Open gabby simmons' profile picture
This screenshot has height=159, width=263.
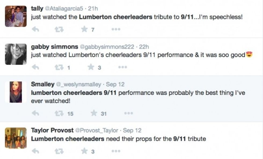[16, 54]
